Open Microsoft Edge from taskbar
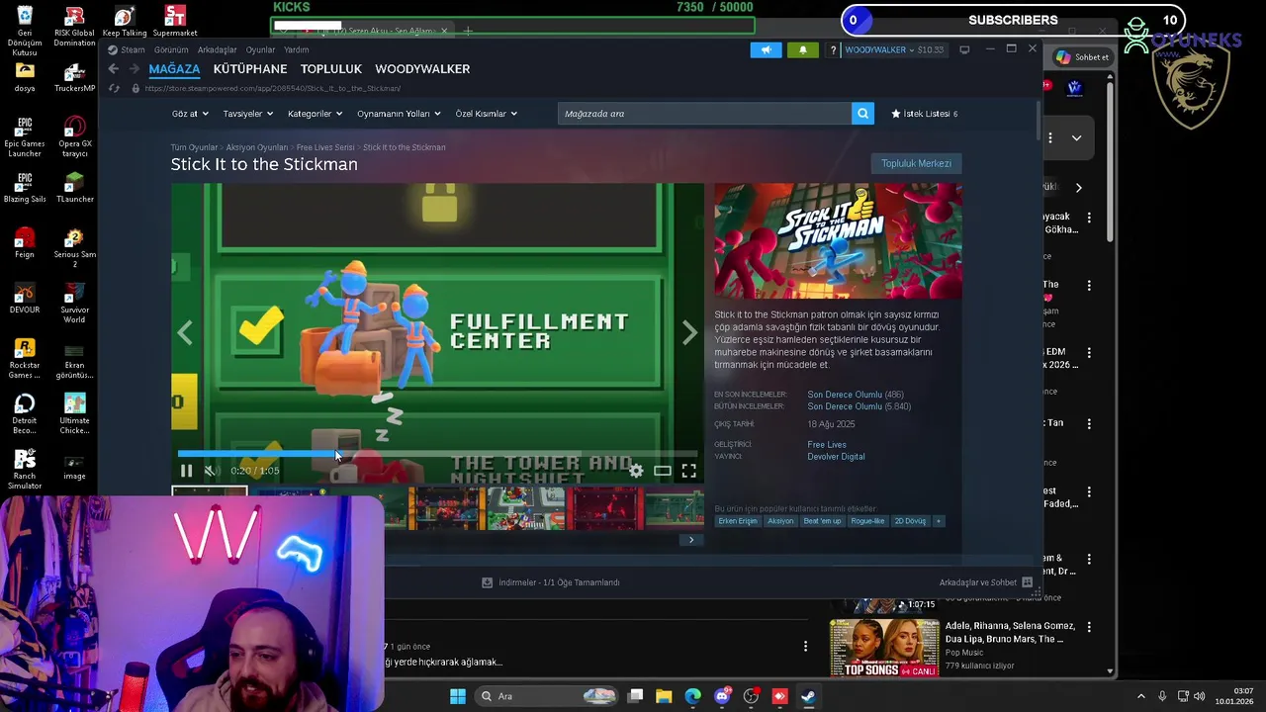The width and height of the screenshot is (1266, 712). (x=692, y=696)
